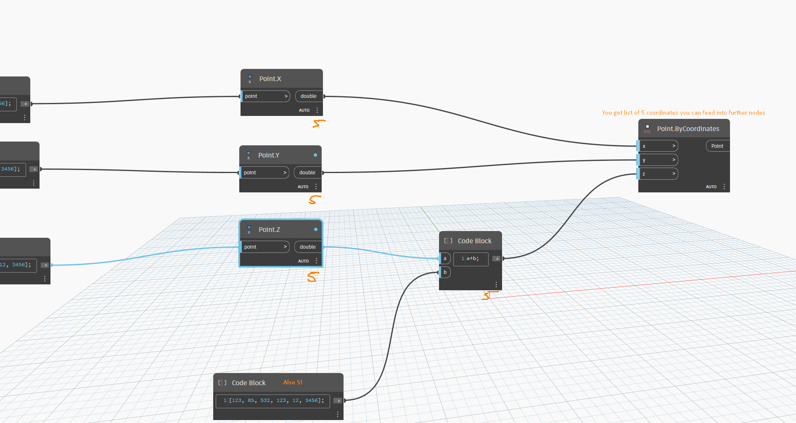Click the three-dot icon on the a+b Code Block
The image size is (796, 423).
[x=496, y=284]
